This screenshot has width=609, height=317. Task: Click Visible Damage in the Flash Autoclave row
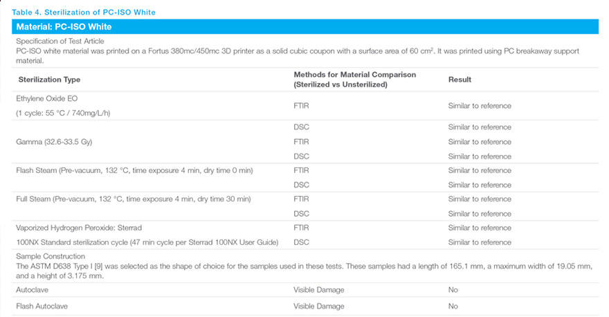[318, 305]
